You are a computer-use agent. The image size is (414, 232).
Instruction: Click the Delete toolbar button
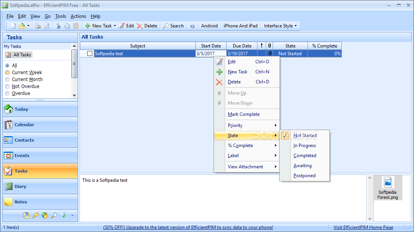click(147, 26)
